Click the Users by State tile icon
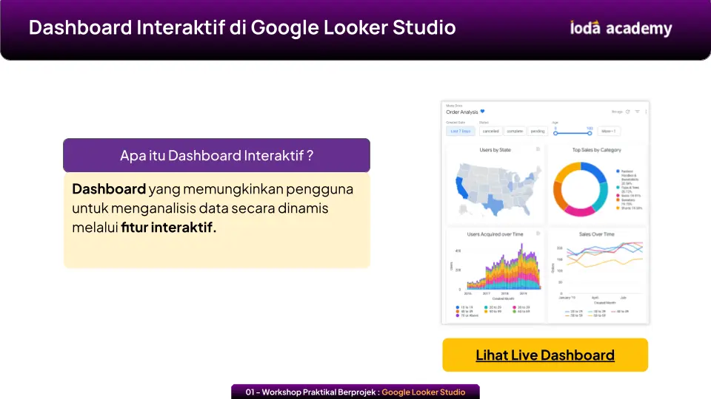 [538, 149]
